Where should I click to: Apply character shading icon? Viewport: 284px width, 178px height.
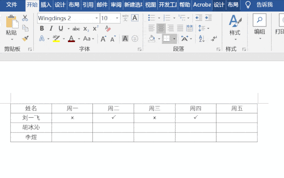125,39
